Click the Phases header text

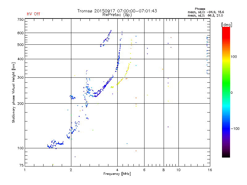(x=200, y=9)
